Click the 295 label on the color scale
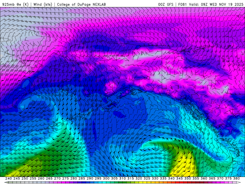Viewport: 245px width, 184px height. (98, 178)
